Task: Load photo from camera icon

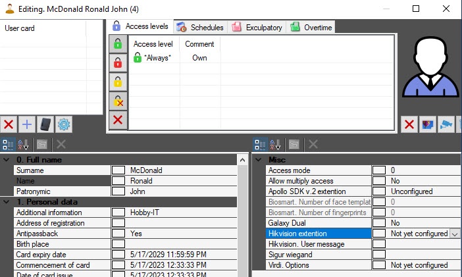Action: [x=447, y=124]
